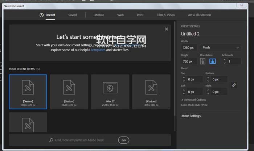
Task: Open the Art & Illustration tab
Action: (199, 15)
